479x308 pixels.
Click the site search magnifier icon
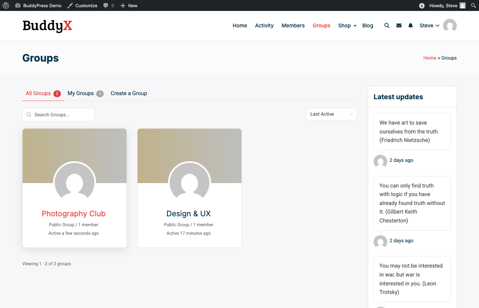387,25
